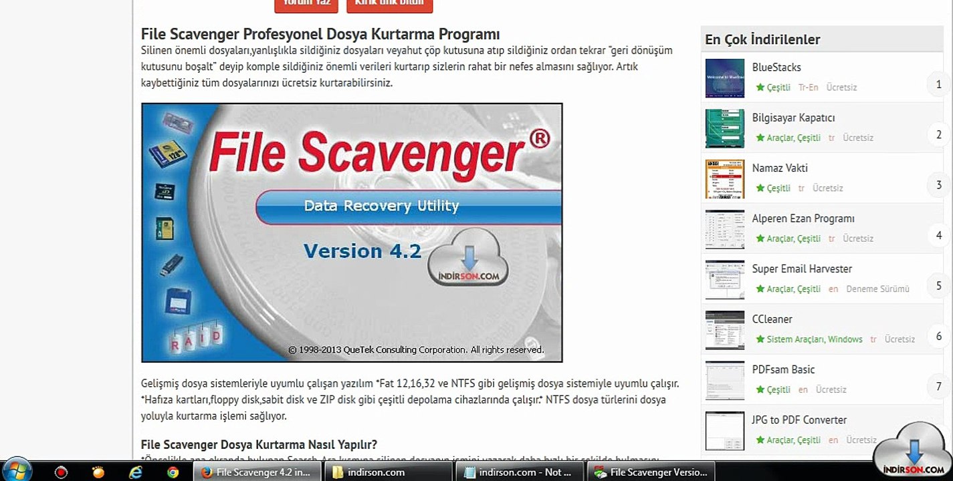Open the CCleaner link

[772, 319]
